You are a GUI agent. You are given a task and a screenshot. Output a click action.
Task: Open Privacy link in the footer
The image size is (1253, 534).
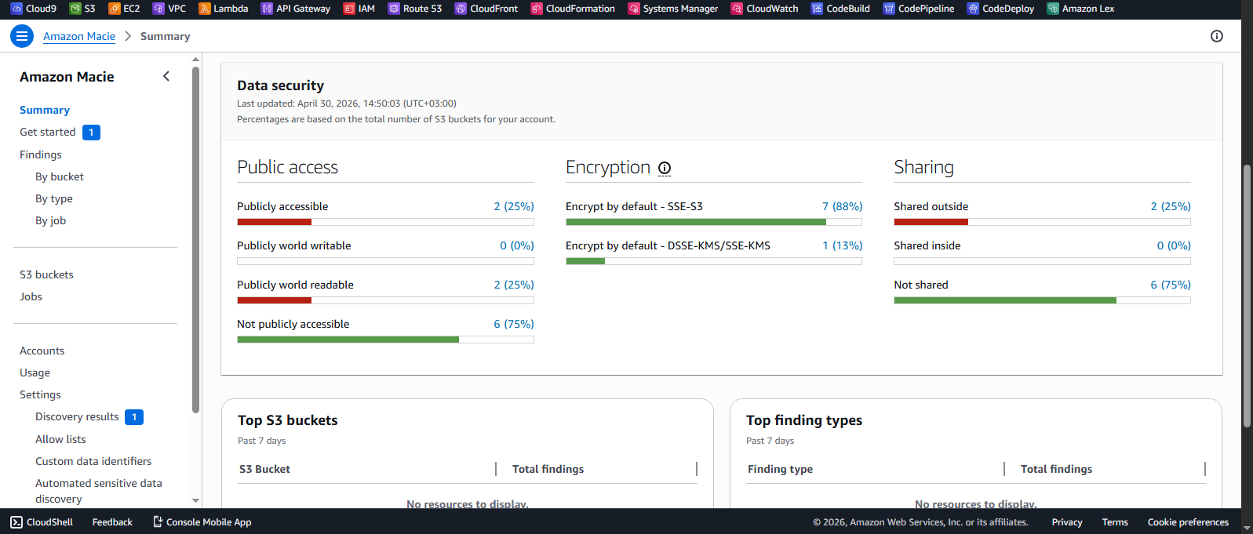(1067, 522)
